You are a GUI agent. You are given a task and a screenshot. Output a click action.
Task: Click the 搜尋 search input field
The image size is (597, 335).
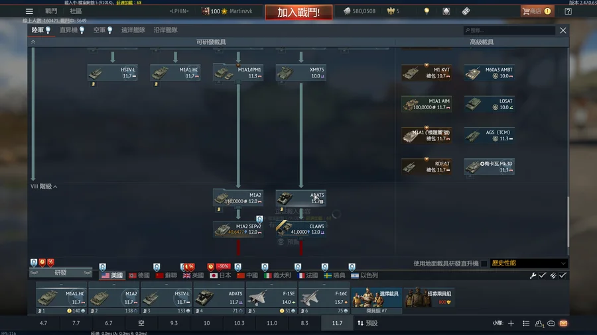coord(509,30)
